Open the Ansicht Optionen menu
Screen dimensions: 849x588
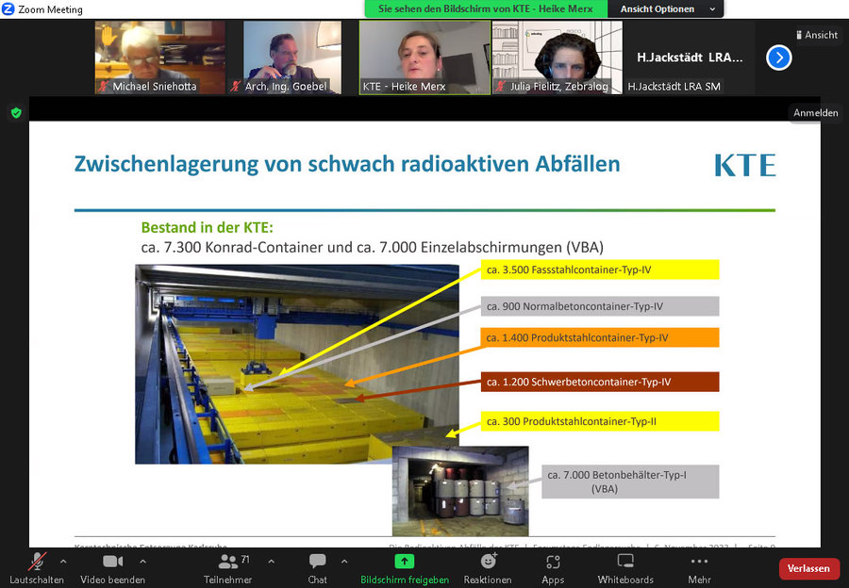[666, 8]
